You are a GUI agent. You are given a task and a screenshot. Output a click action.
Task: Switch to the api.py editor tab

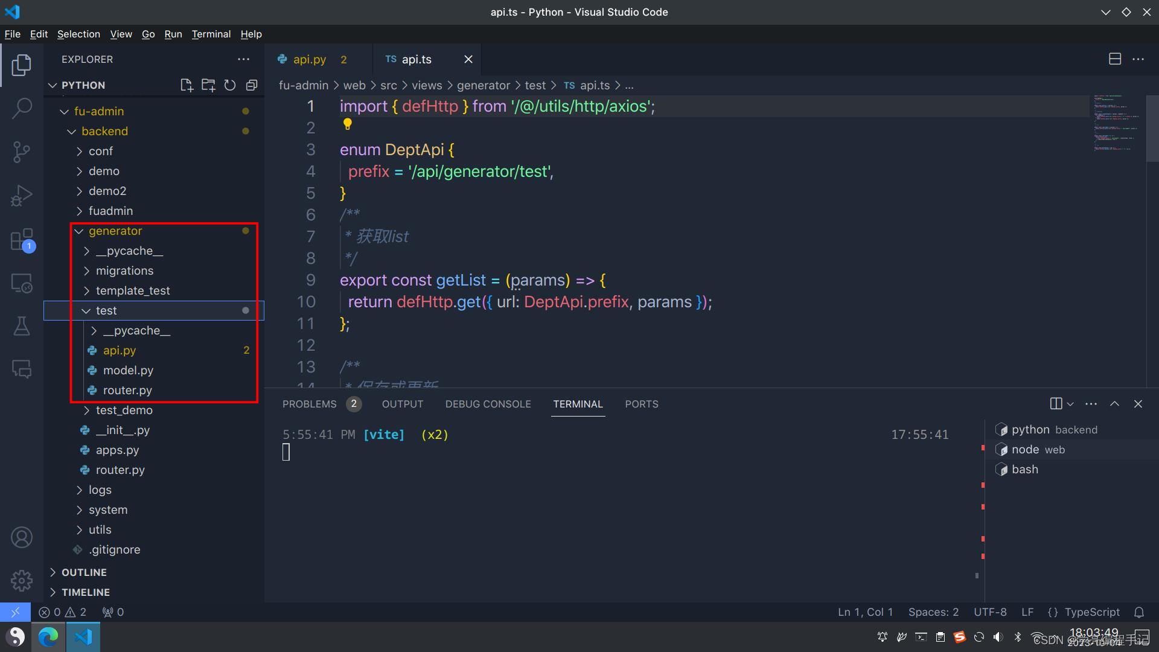[310, 59]
